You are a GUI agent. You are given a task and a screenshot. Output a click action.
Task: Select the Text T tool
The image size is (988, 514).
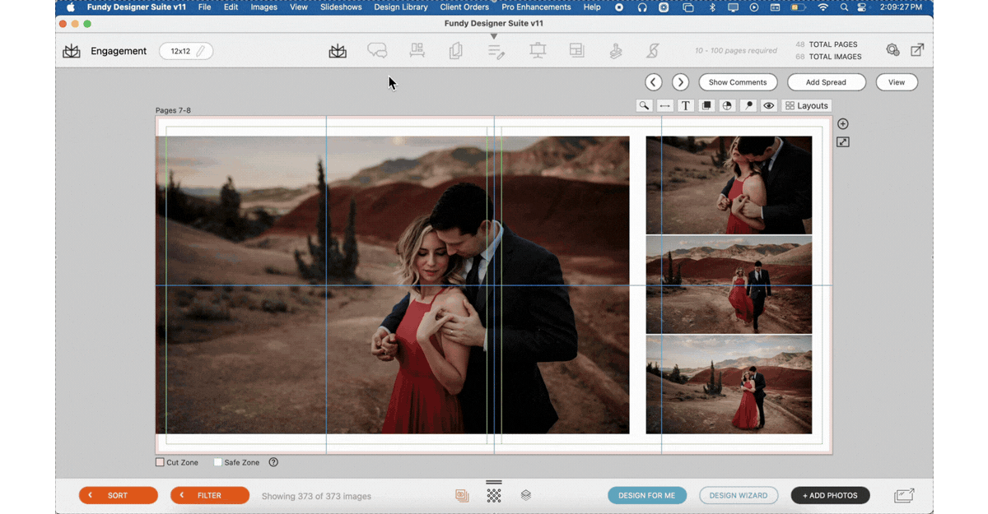coord(685,106)
